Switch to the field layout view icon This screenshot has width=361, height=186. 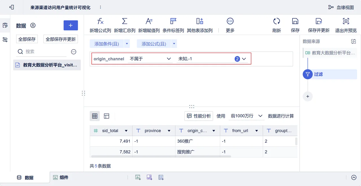(x=107, y=116)
